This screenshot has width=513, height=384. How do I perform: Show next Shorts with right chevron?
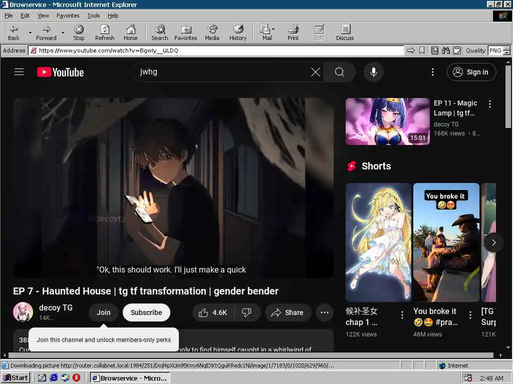493,242
